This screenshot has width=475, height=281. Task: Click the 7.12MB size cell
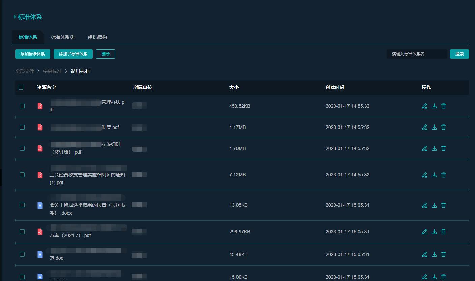(x=237, y=175)
